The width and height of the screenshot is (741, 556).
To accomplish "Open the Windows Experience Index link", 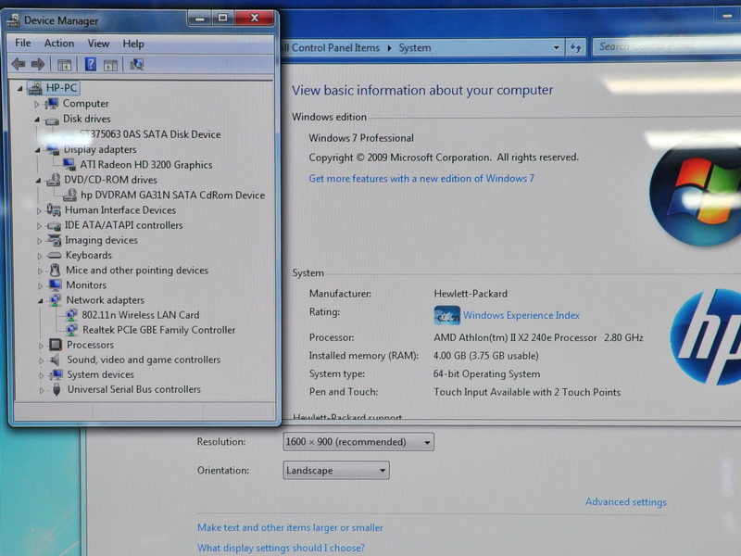I will (x=521, y=315).
